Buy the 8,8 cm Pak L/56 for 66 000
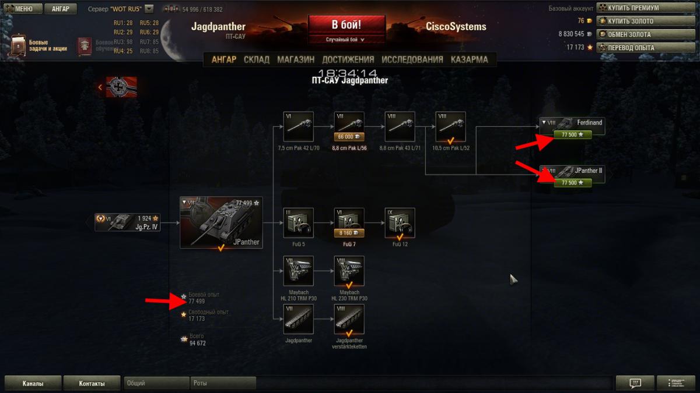The height and width of the screenshot is (393, 700). (349, 136)
